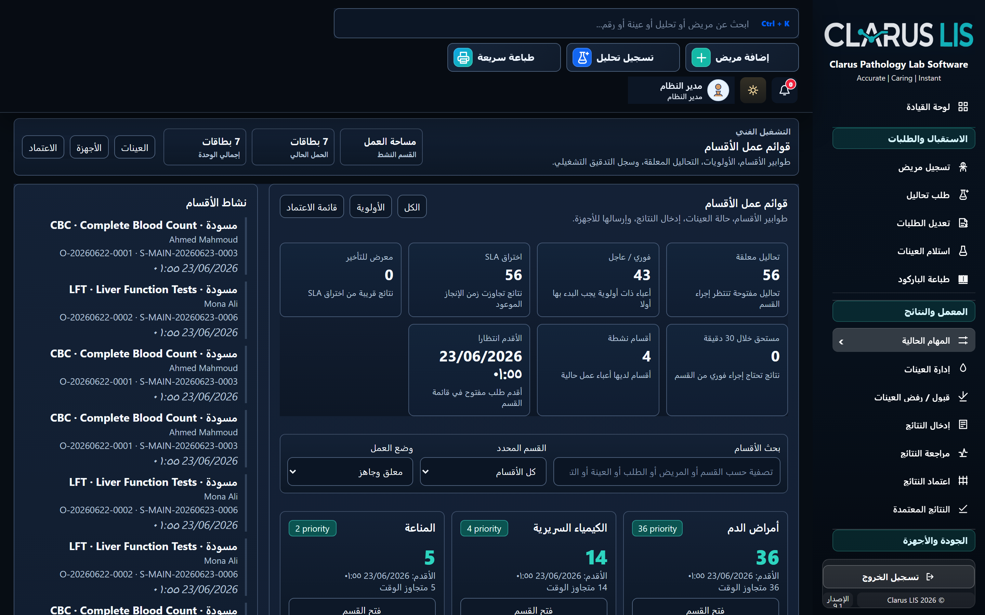This screenshot has height=615, width=985.
Task: Select the الكل filter tab
Action: tap(412, 207)
